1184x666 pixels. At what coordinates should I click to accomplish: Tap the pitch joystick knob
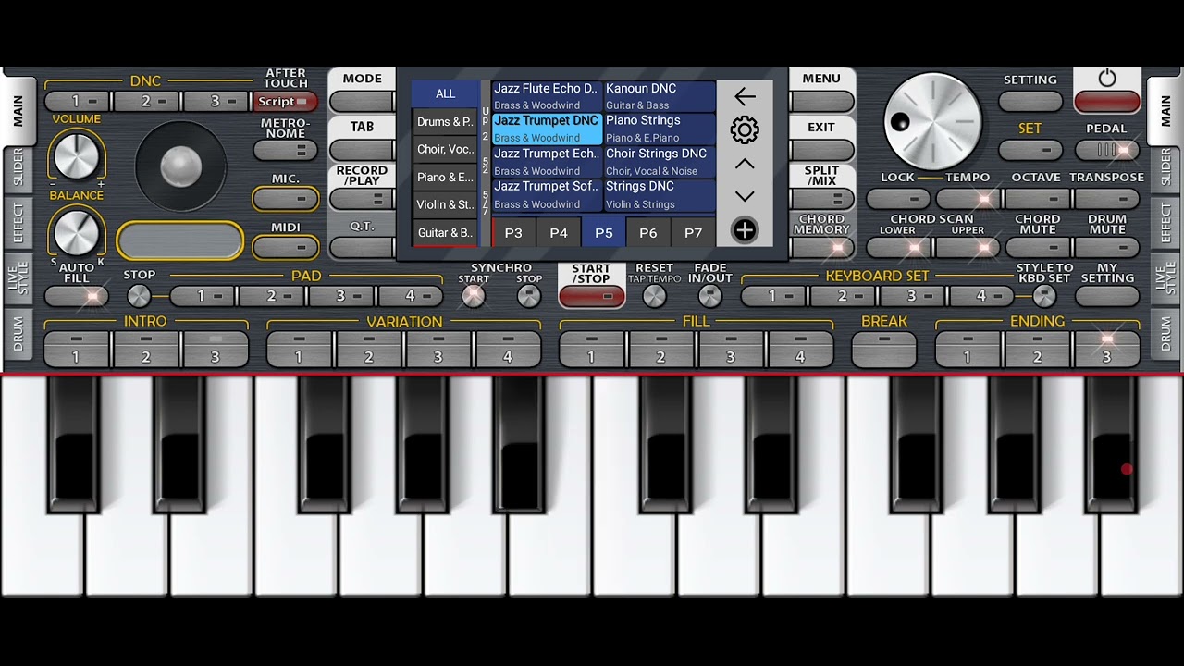pyautogui.click(x=180, y=166)
